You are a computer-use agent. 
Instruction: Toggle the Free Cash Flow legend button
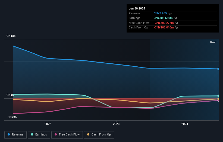tap(67, 135)
